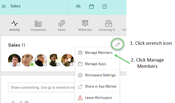Focus the Share something text input
Image resolution: width=175 pixels, height=103 pixels.
click(42, 87)
